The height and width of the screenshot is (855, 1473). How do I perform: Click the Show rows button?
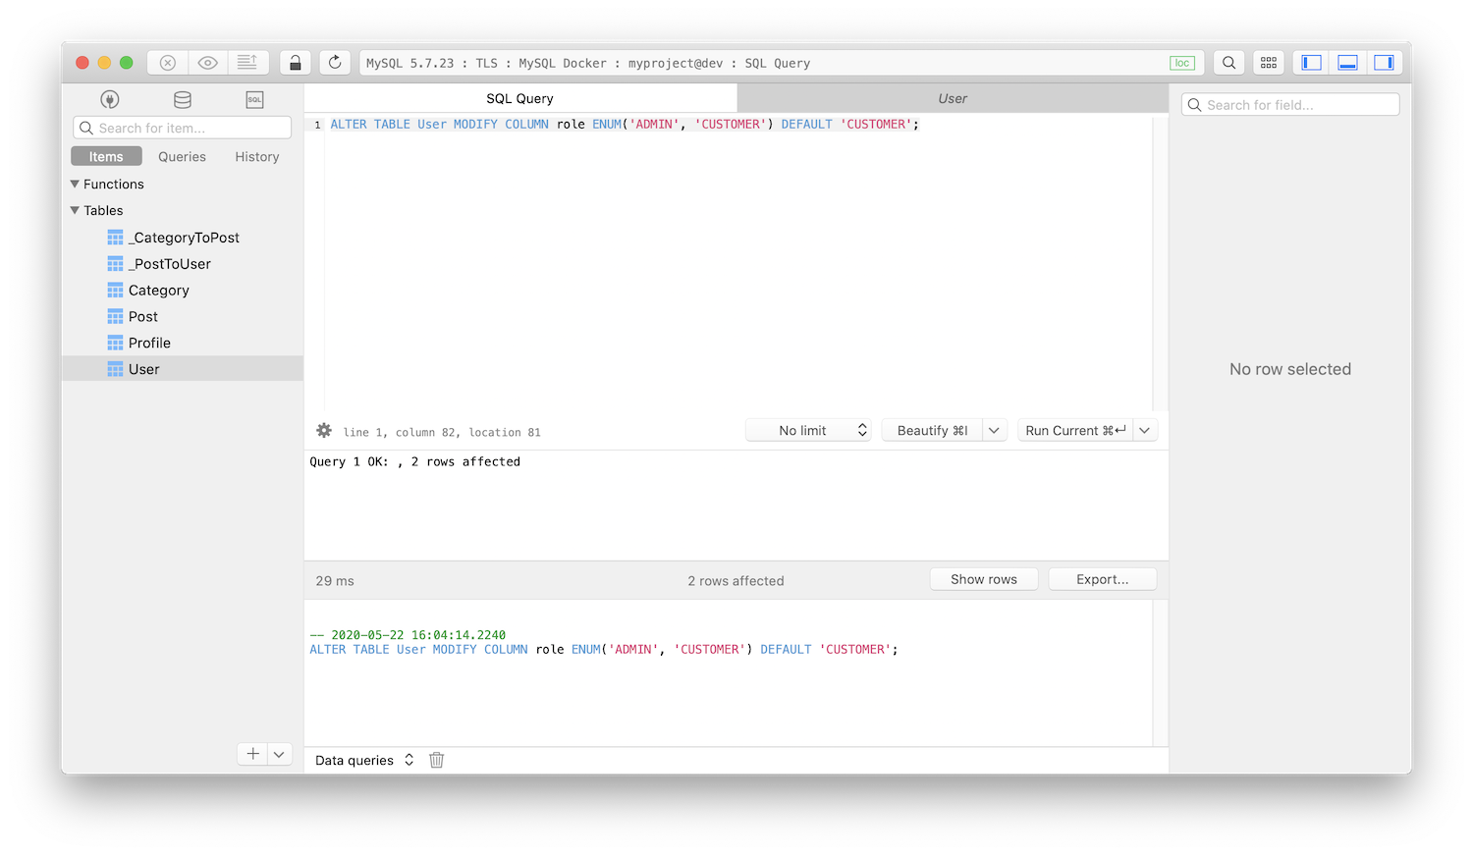click(983, 578)
